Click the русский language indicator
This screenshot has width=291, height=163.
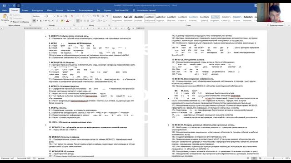(x=41, y=158)
